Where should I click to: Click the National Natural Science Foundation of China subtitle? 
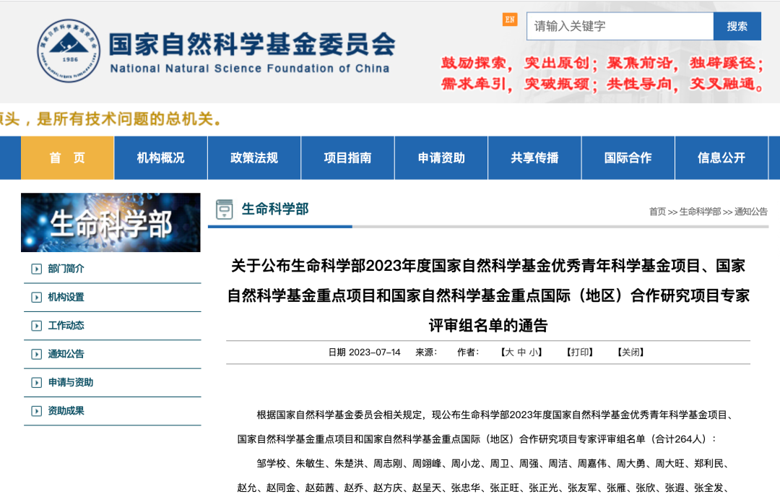pyautogui.click(x=250, y=69)
